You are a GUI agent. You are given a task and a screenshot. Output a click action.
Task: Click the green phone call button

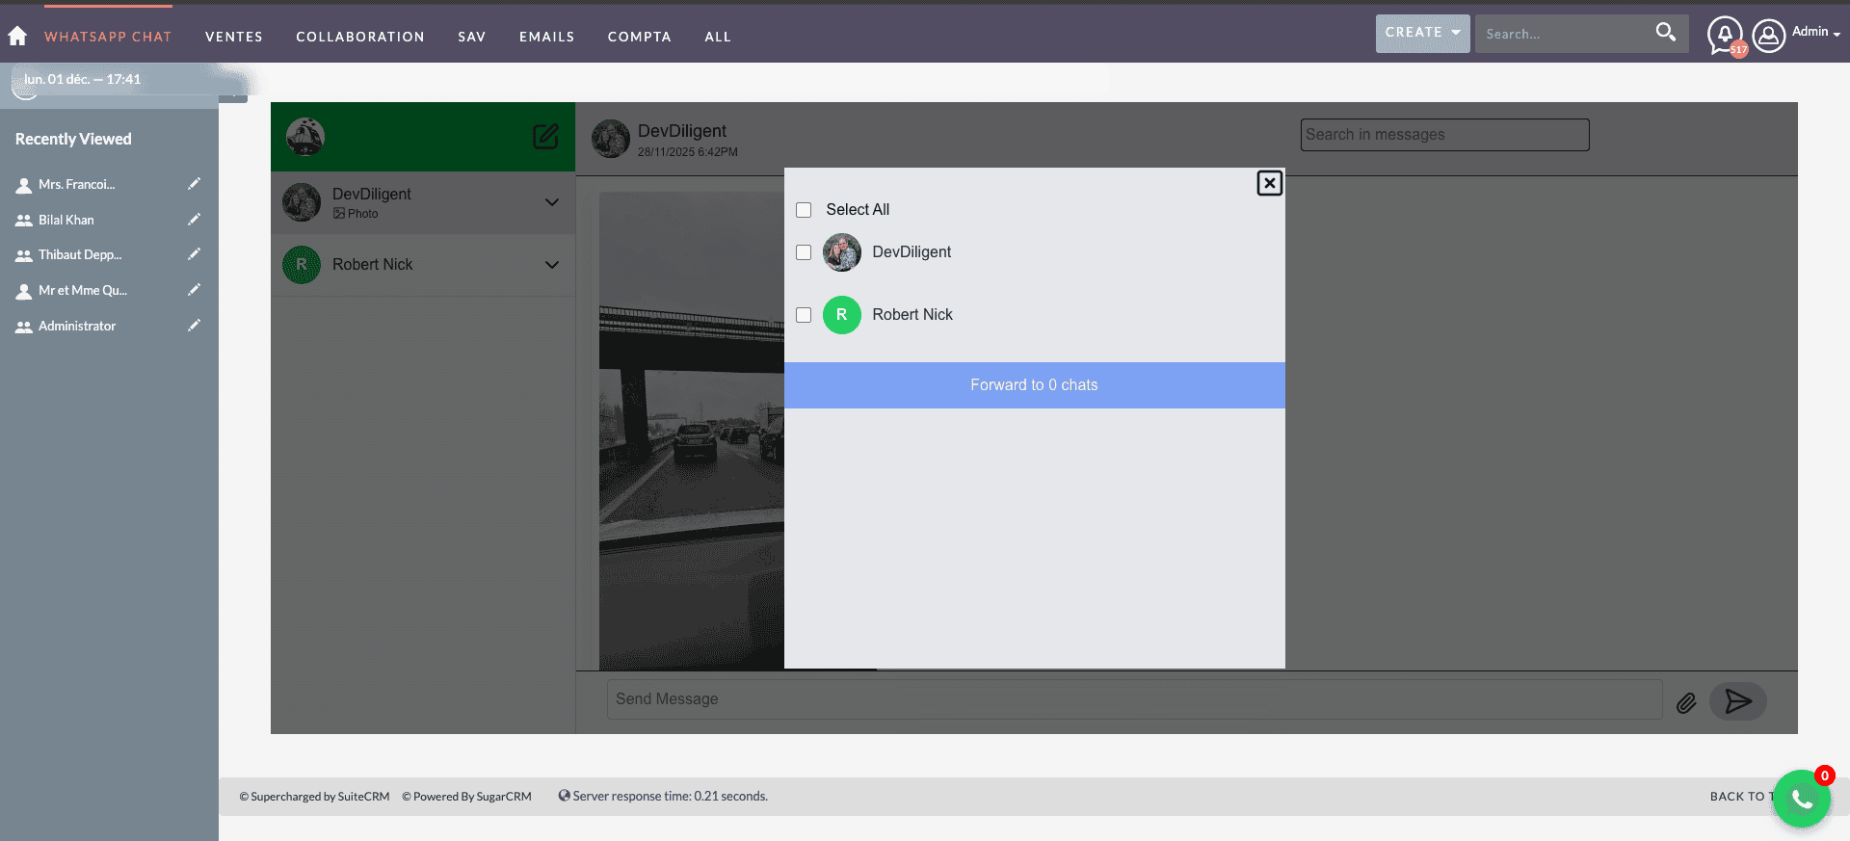click(1800, 800)
